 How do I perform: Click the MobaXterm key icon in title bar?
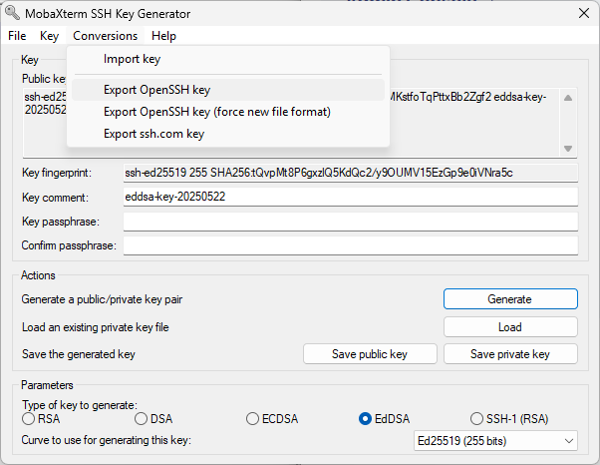[x=12, y=13]
